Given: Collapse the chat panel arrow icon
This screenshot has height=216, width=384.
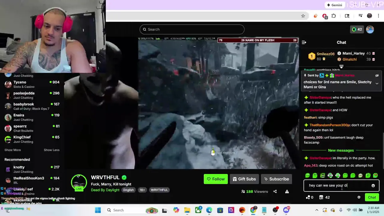Looking at the screenshot, I should pos(304,43).
